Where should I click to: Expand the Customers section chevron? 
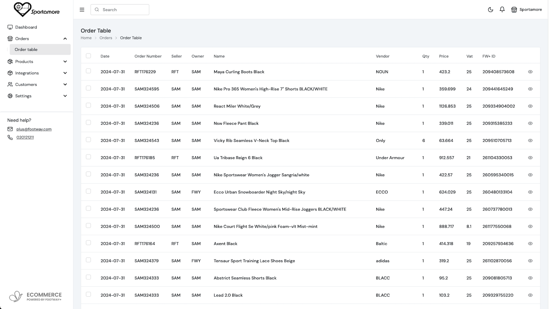pos(65,84)
